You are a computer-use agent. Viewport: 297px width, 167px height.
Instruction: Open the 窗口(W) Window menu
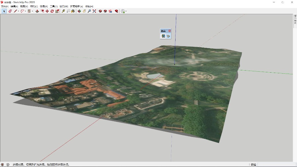pos(64,6)
